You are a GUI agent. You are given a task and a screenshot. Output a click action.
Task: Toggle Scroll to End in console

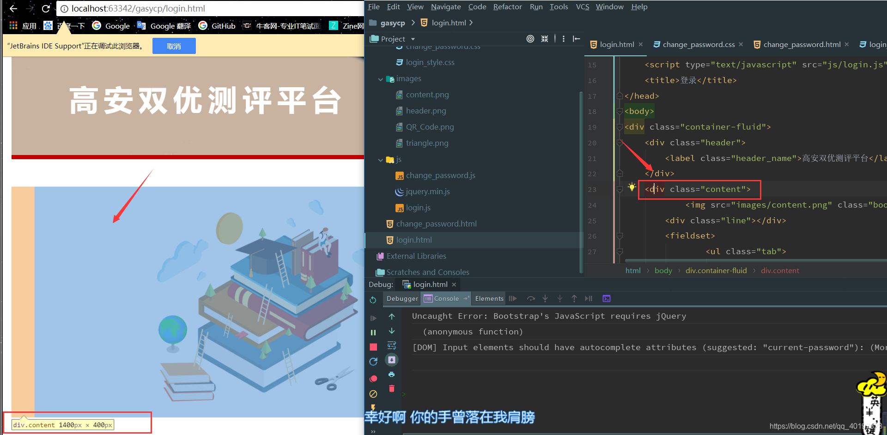click(392, 360)
